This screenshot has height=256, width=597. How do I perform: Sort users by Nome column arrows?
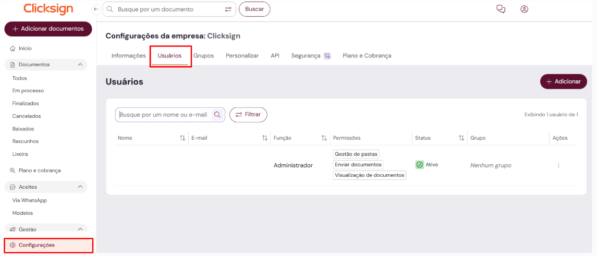(x=182, y=138)
